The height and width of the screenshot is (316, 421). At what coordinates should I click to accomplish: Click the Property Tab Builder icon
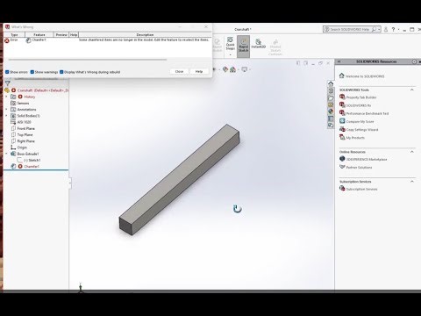pyautogui.click(x=342, y=97)
